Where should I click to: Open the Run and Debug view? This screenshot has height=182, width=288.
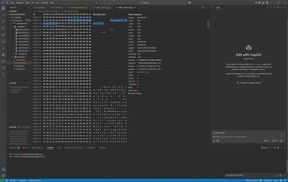pyautogui.click(x=3, y=28)
